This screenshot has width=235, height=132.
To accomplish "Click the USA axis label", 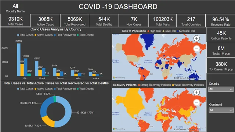I will click(x=24, y=78).
